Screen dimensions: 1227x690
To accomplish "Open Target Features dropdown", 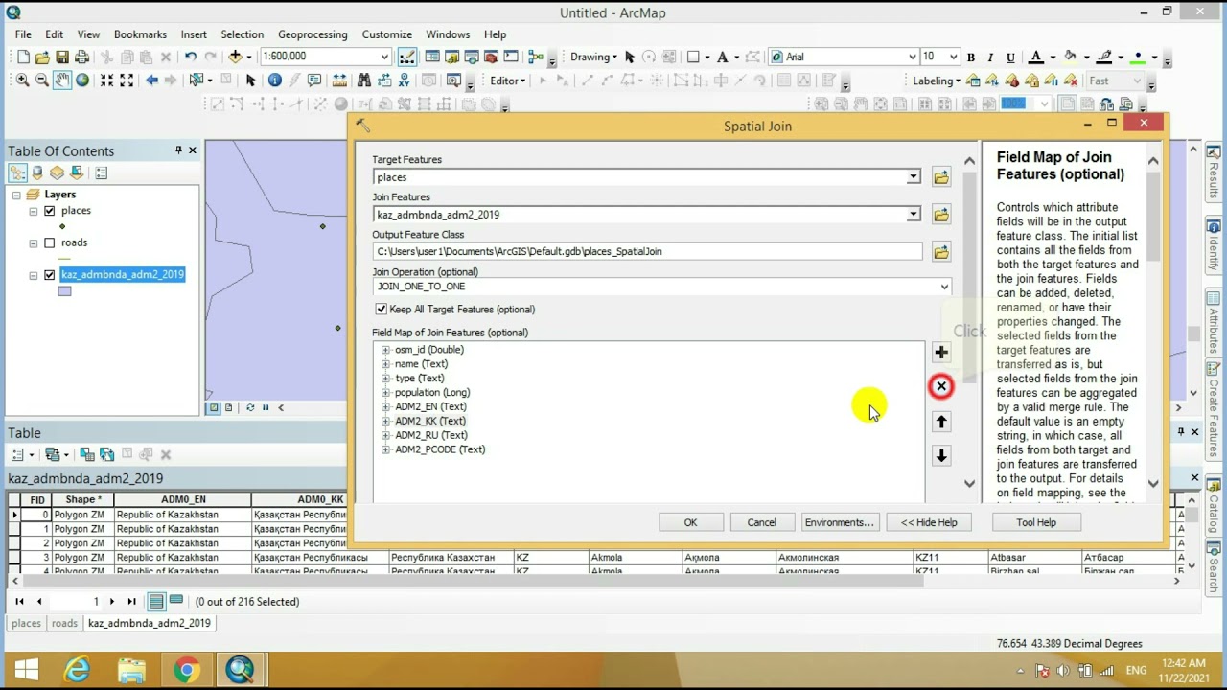I will 914,177.
